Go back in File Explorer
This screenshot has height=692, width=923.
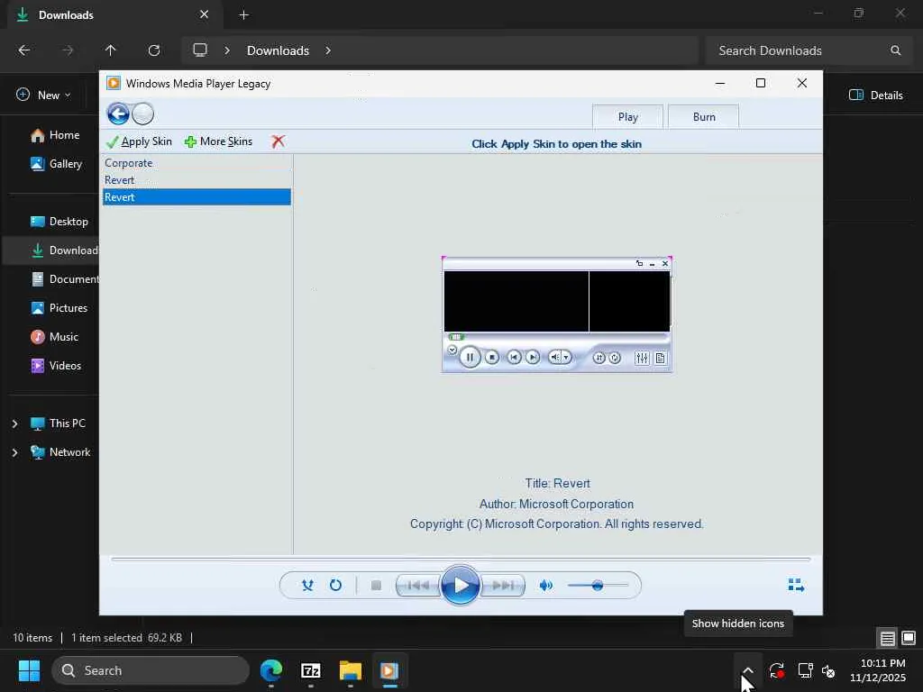click(x=24, y=50)
